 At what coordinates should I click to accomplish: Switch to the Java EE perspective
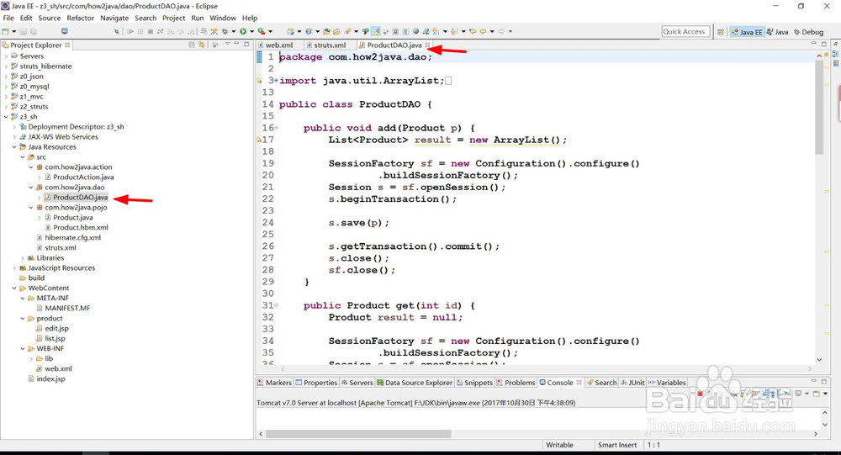(x=747, y=32)
